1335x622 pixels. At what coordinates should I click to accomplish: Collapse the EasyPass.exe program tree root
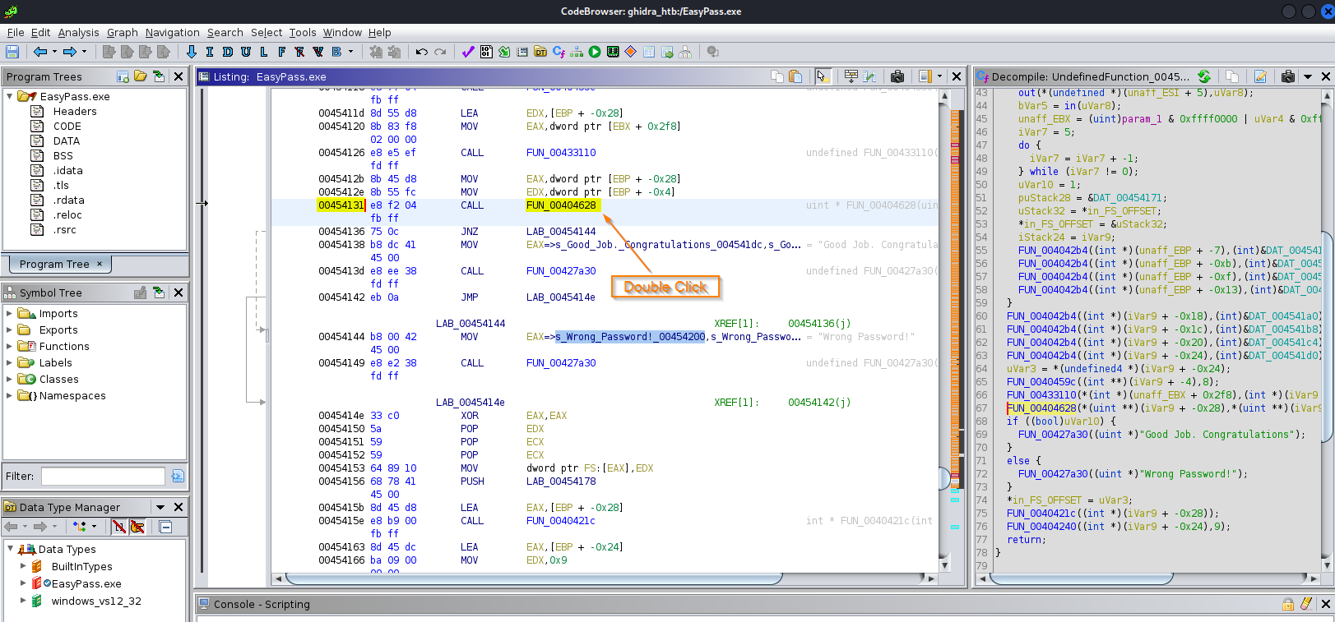click(x=10, y=96)
